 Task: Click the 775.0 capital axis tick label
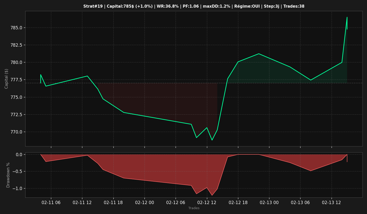click(x=16, y=97)
